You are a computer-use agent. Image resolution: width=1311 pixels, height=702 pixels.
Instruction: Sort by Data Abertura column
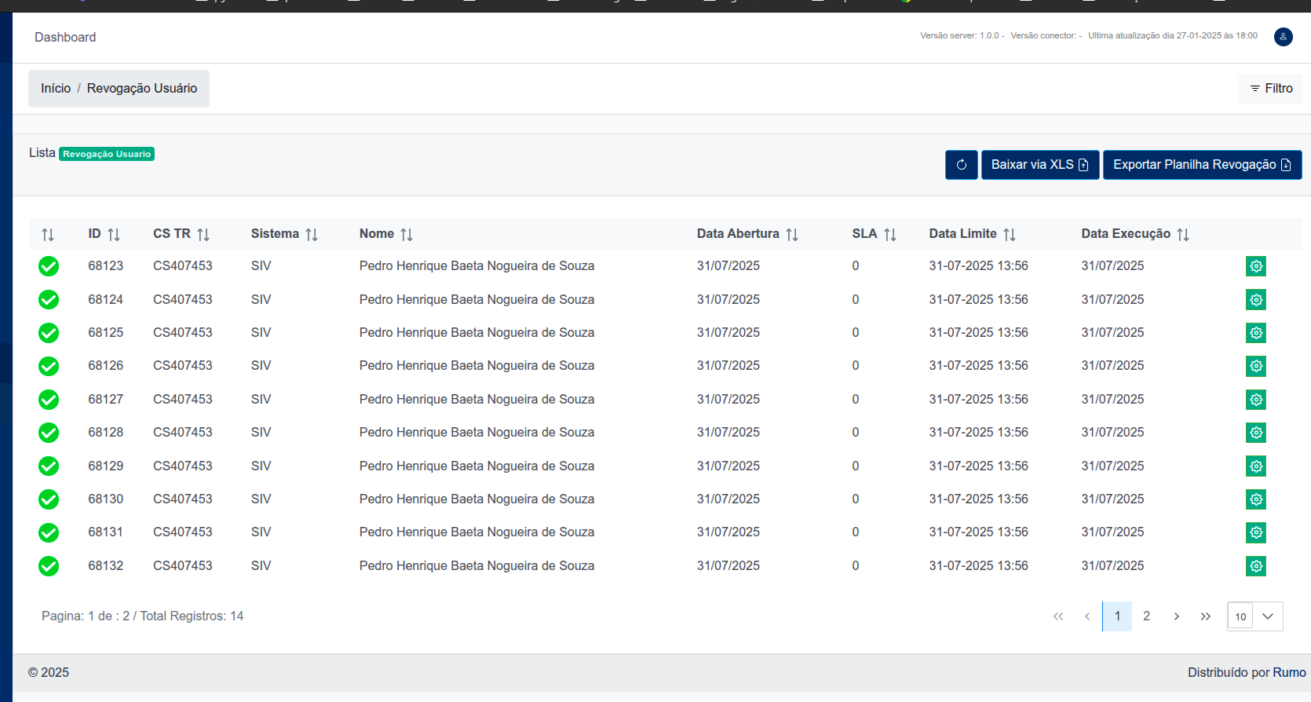(791, 235)
